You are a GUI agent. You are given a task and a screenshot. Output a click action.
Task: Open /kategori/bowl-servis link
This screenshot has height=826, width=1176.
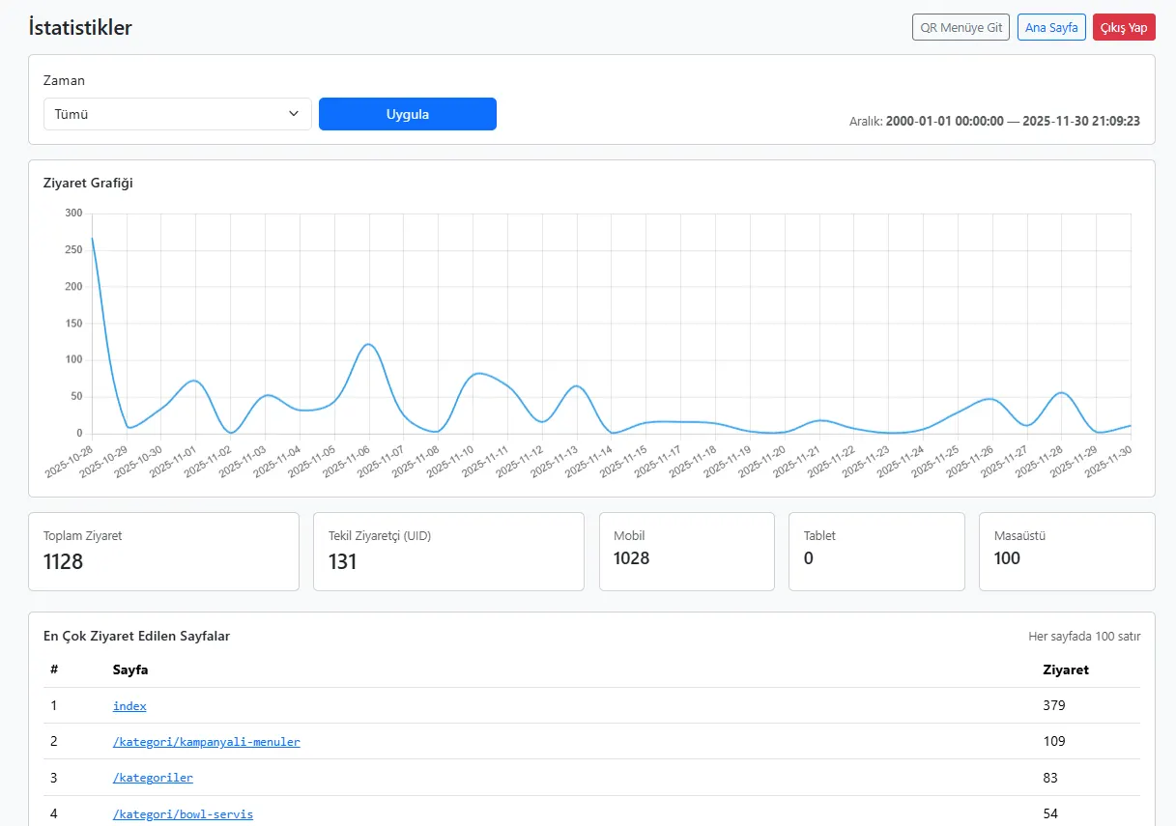pyautogui.click(x=183, y=814)
